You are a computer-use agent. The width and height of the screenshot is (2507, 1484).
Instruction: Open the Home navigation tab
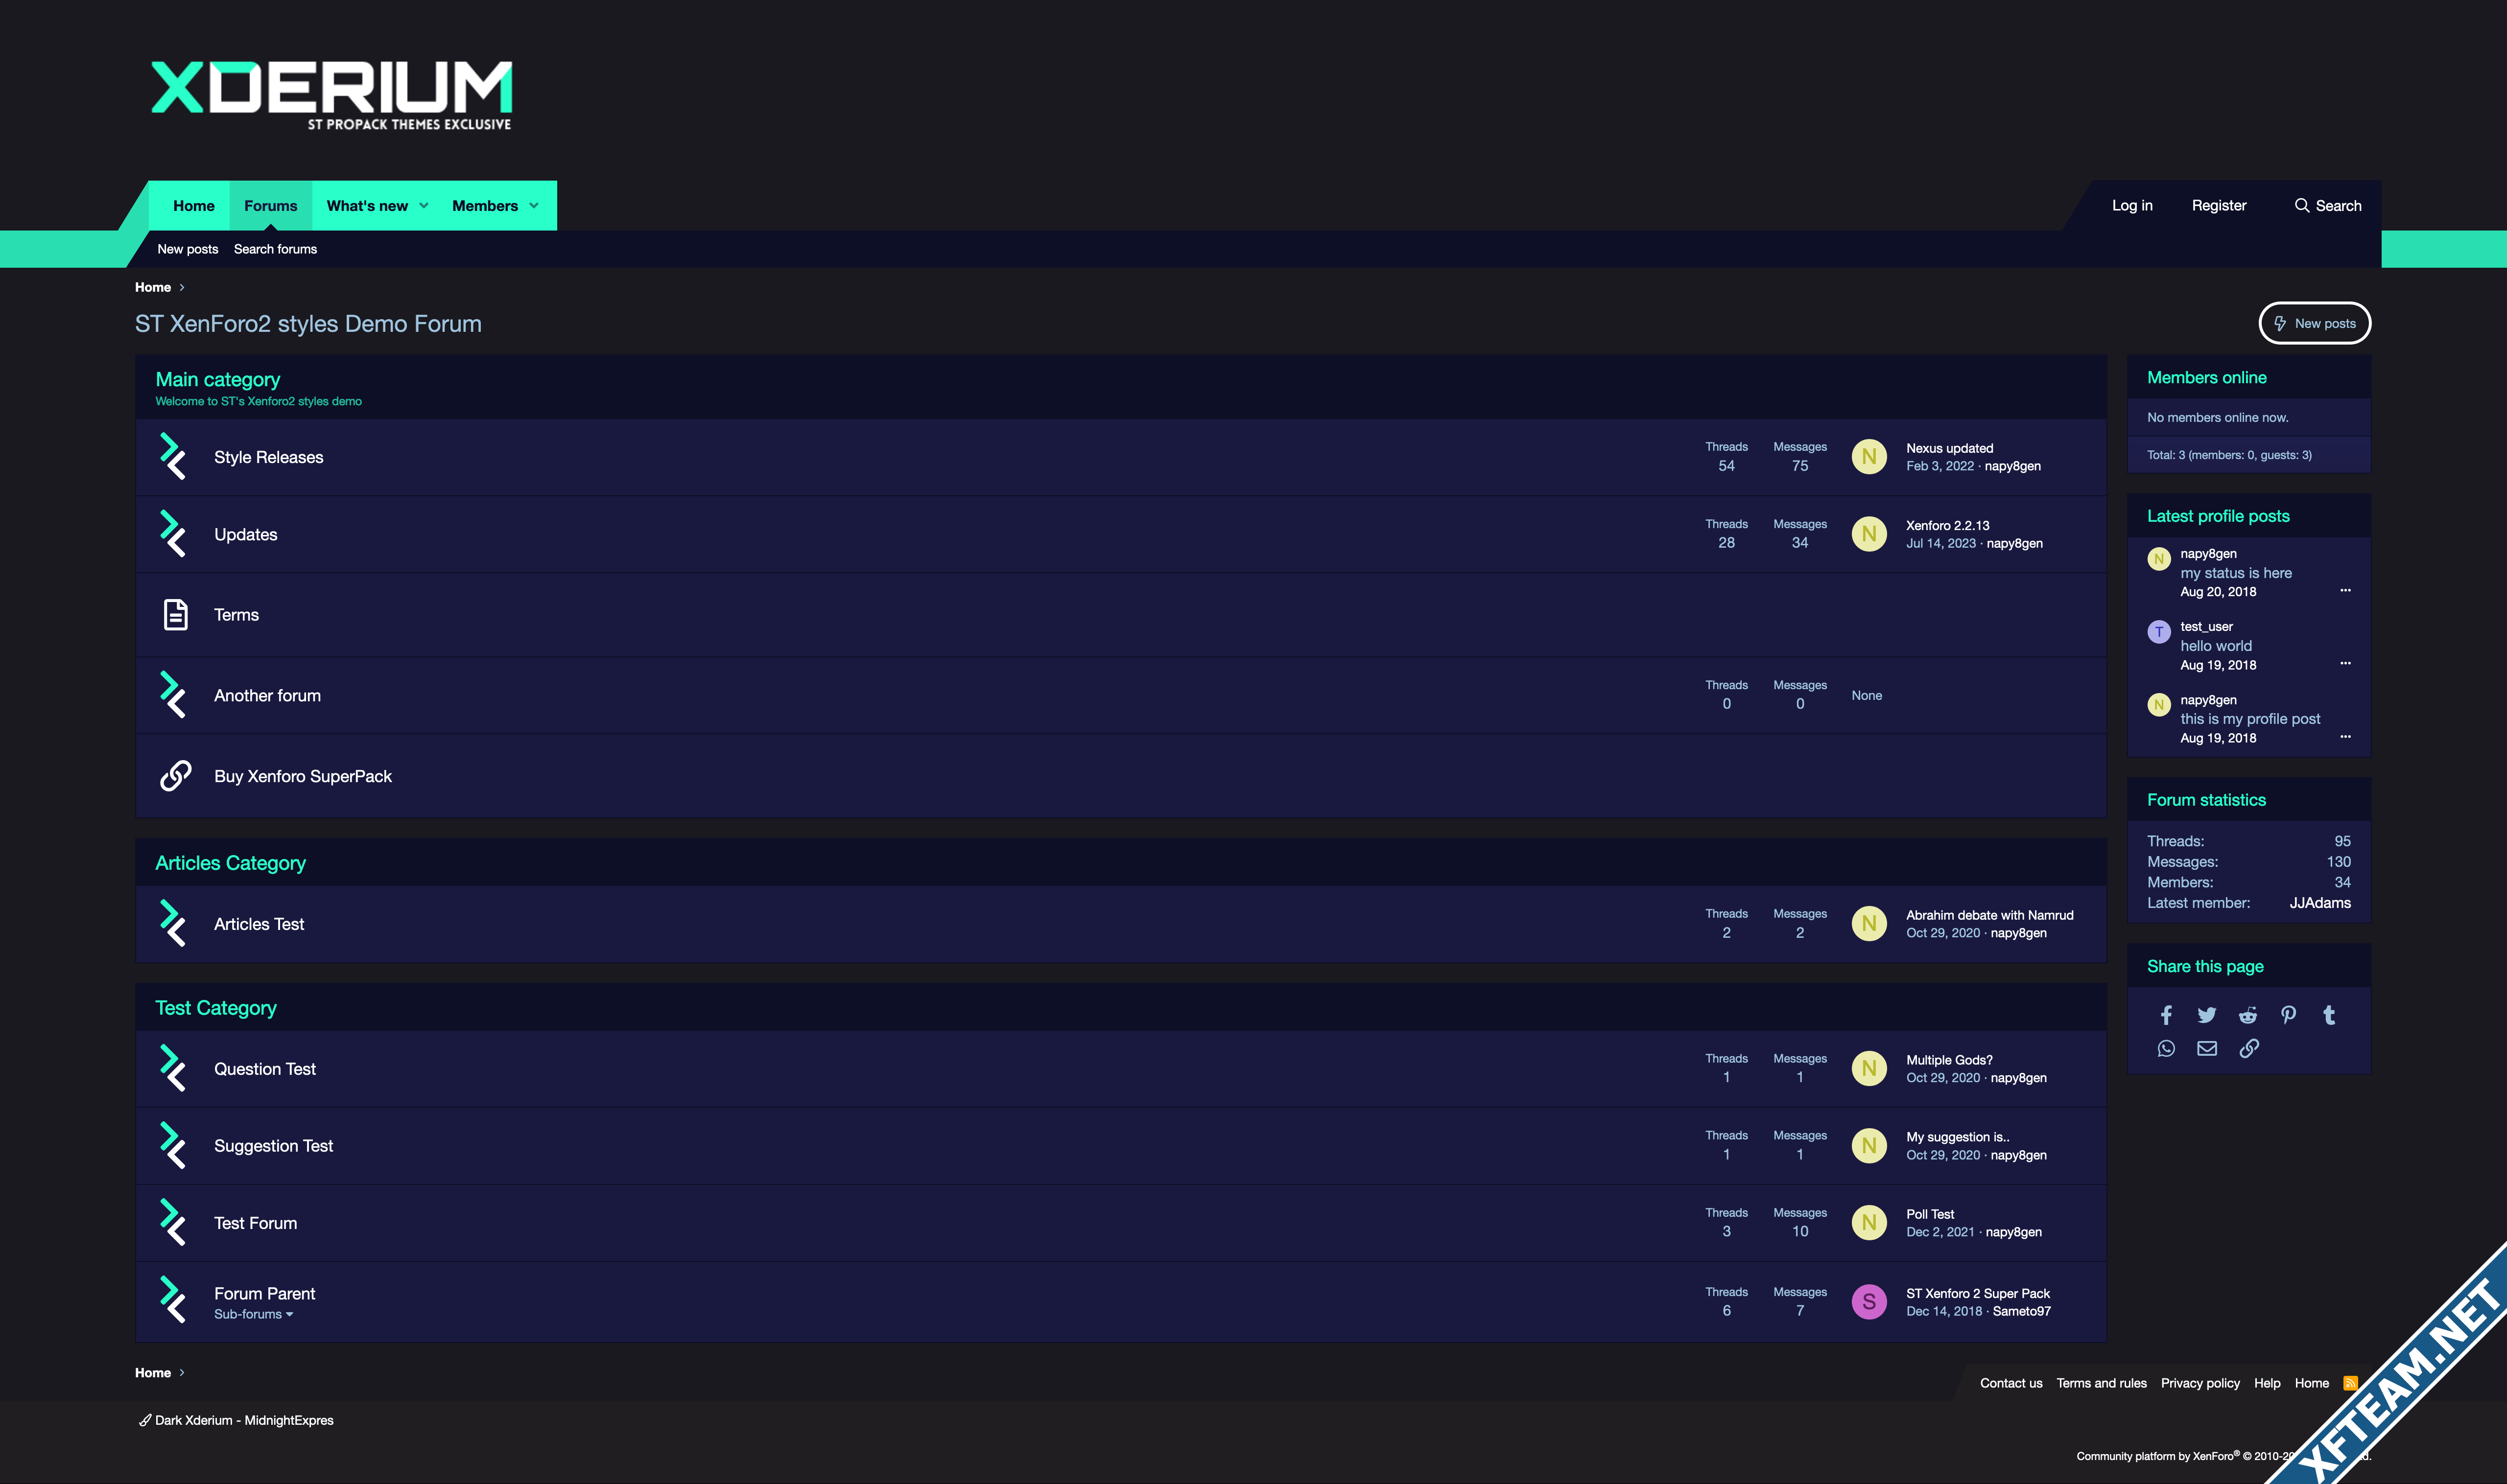coord(193,206)
